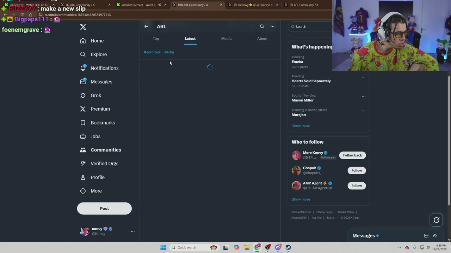This screenshot has height=253, width=451.
Task: Click the taskbar Quick search box
Action: point(194,247)
